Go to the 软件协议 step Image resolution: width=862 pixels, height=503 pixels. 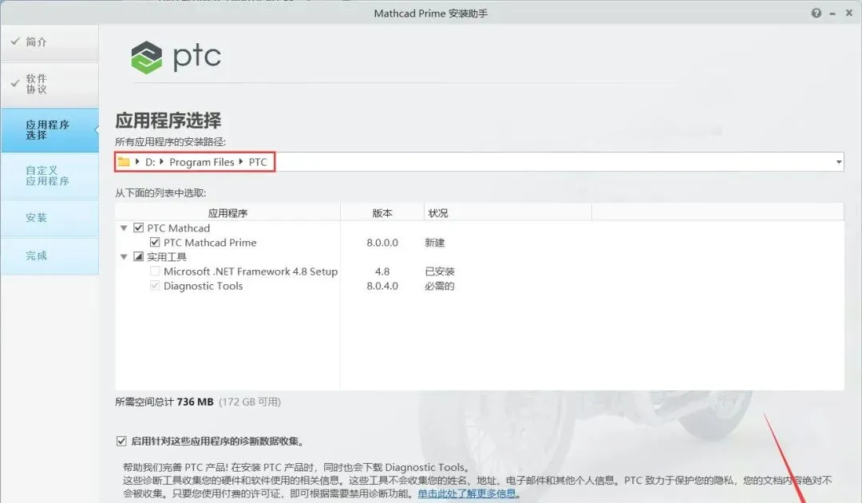click(50, 84)
